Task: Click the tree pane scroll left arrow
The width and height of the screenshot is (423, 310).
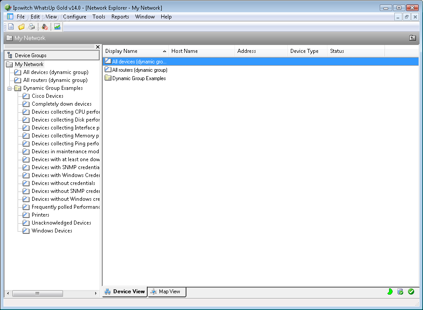Action: click(8, 293)
